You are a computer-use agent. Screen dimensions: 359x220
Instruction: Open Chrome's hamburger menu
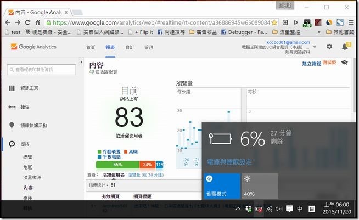coord(351,22)
